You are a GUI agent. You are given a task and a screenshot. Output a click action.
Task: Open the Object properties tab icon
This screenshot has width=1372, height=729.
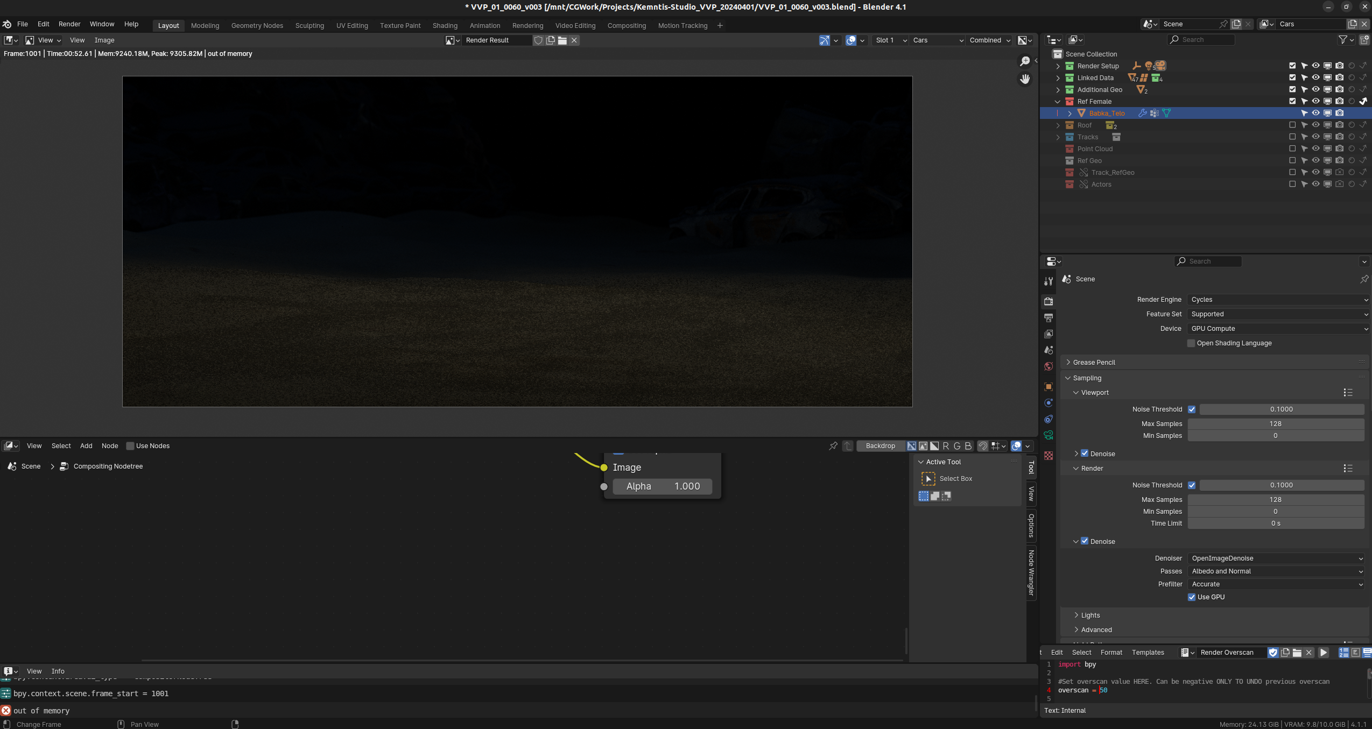tap(1048, 387)
